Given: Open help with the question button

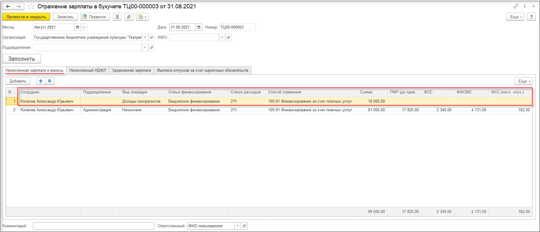Looking at the screenshot, I should (x=531, y=17).
